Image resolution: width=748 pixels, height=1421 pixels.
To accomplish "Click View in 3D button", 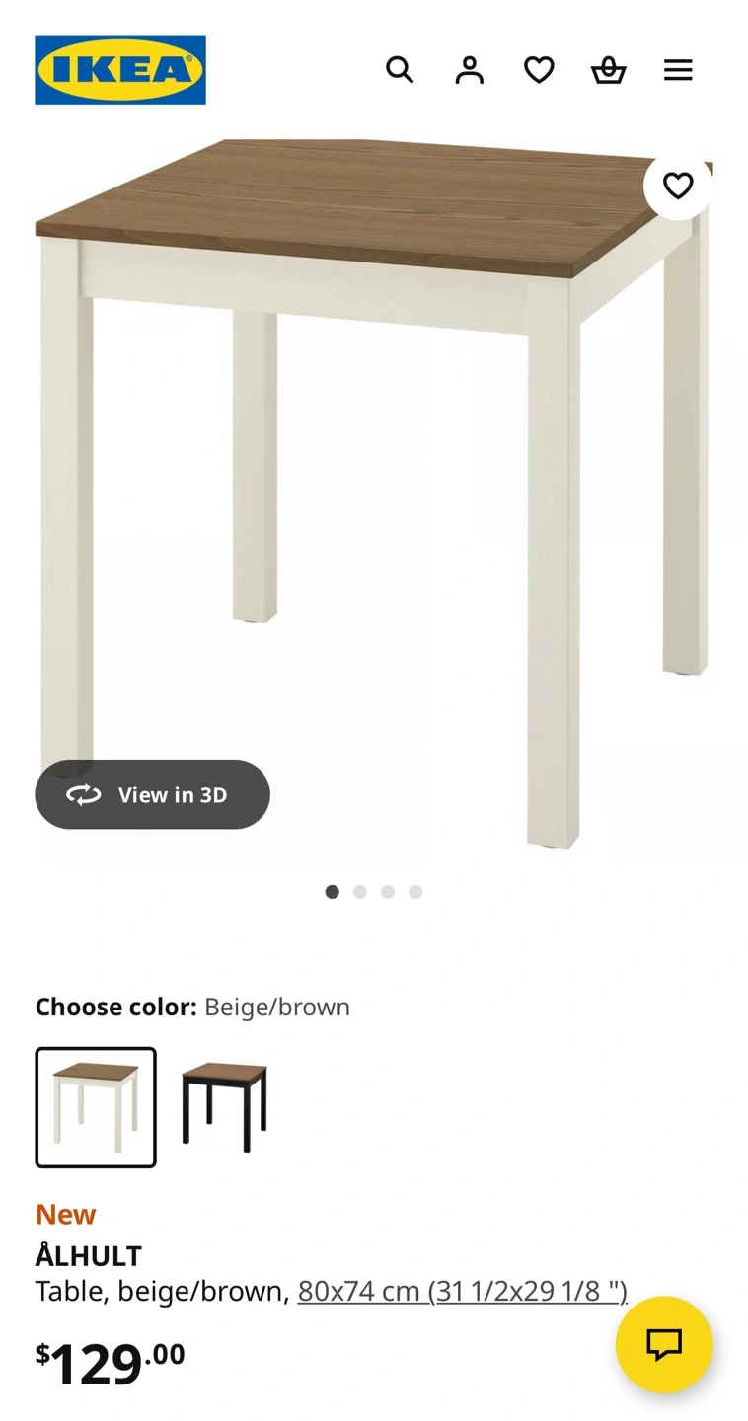I will point(152,794).
